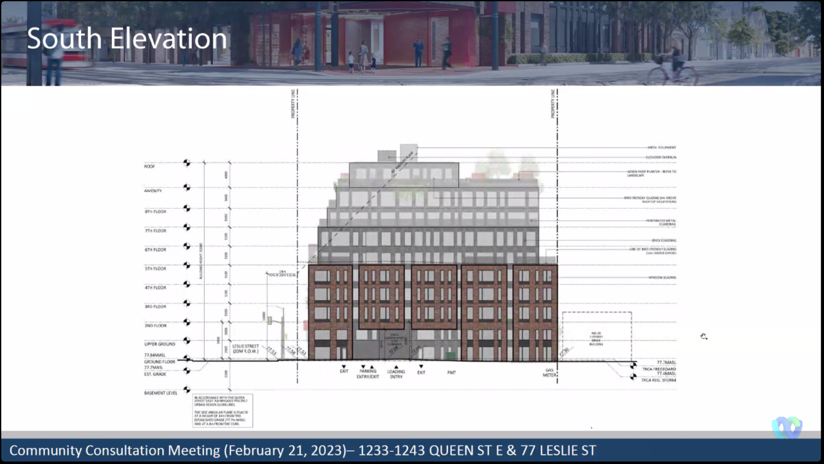824x464 pixels.
Task: Click the 8th Floor datum marker
Action: tap(187, 208)
